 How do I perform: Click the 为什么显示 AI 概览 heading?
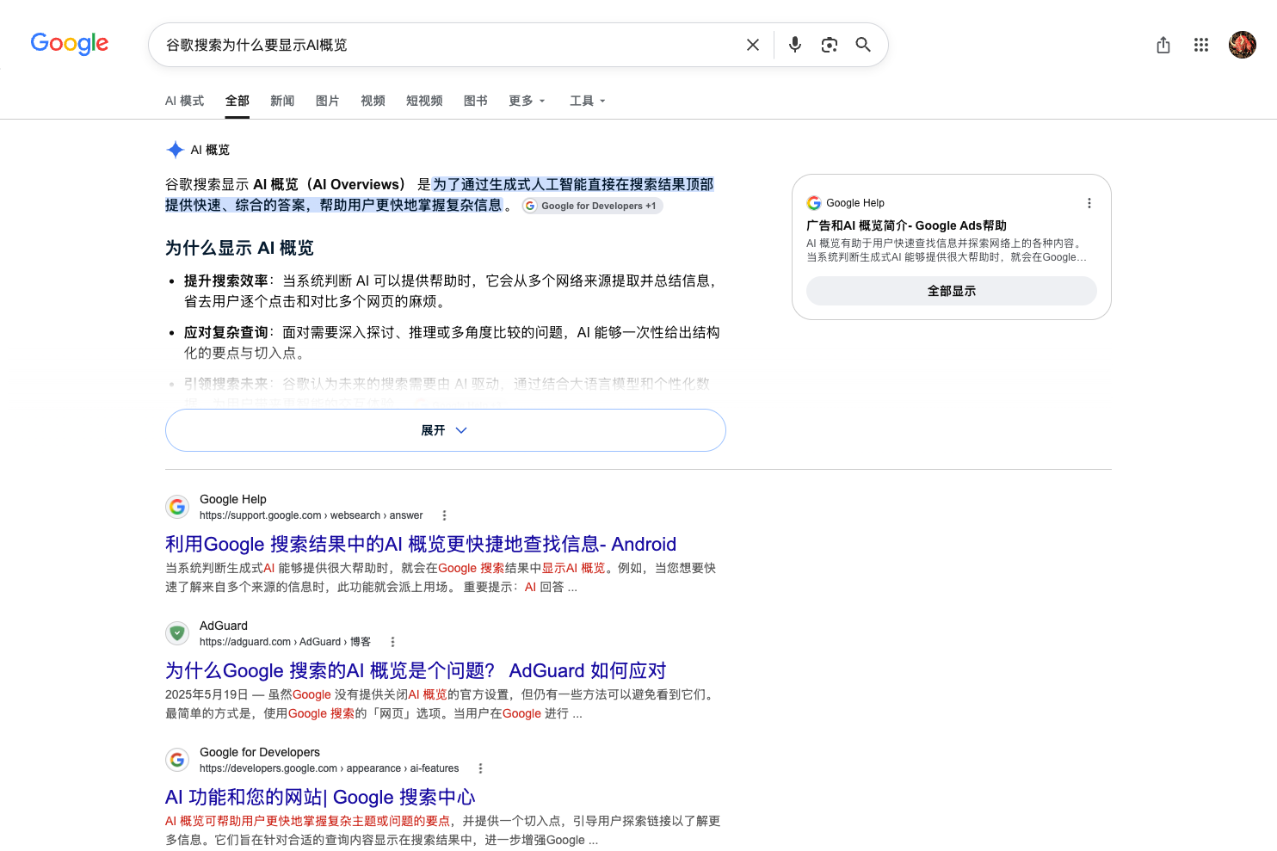tap(239, 248)
